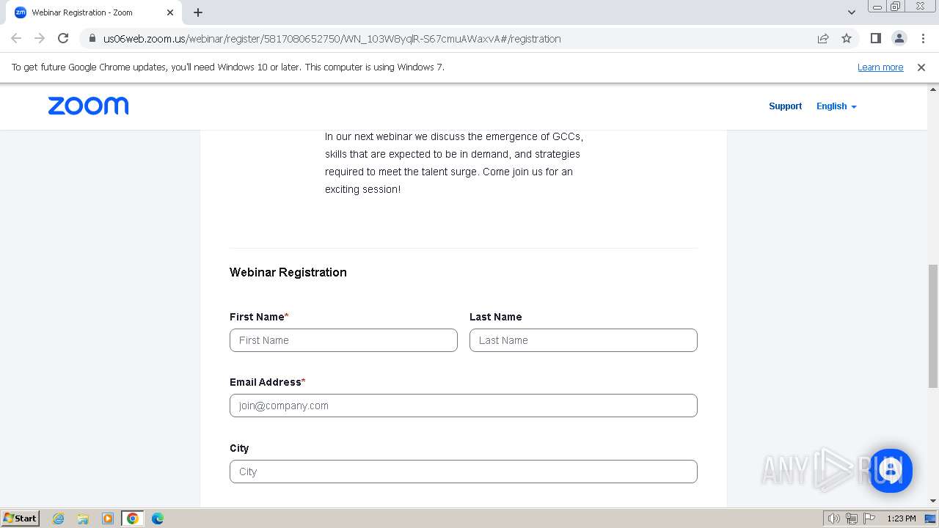The height and width of the screenshot is (528, 939).
Task: Open the Action Center flag icon
Action: [x=869, y=518]
